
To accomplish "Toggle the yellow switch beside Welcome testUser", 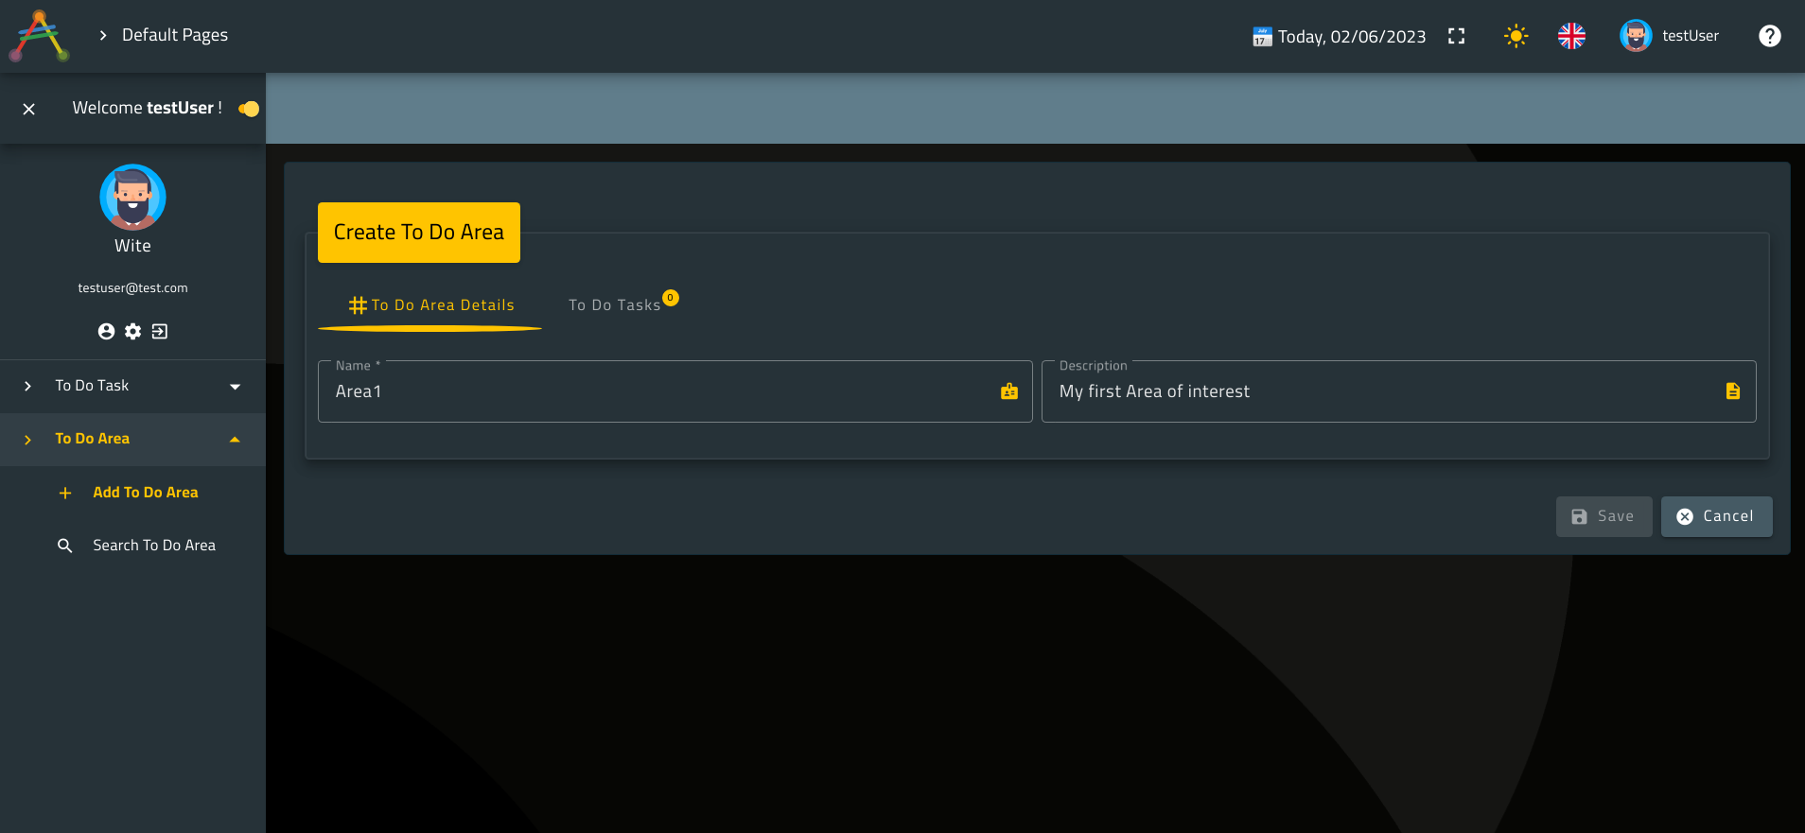I will [249, 109].
